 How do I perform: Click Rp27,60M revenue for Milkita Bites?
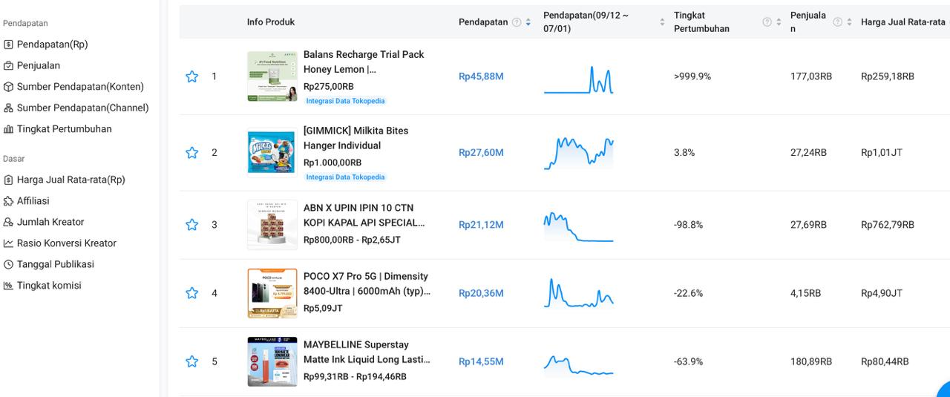pyautogui.click(x=481, y=152)
